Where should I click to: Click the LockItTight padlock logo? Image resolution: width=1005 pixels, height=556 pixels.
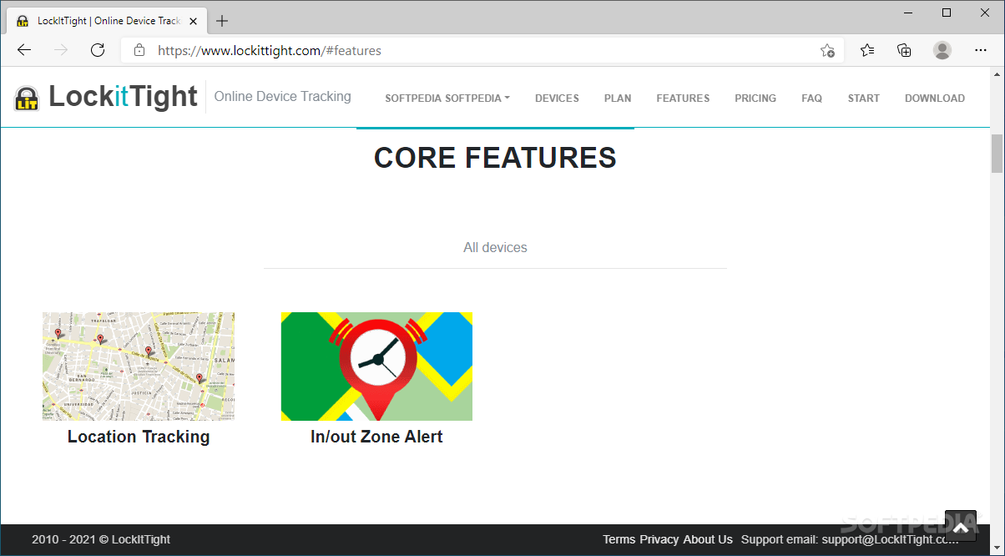(x=27, y=98)
